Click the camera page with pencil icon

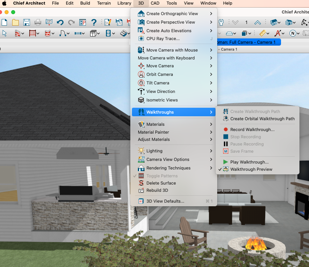(x=108, y=22)
